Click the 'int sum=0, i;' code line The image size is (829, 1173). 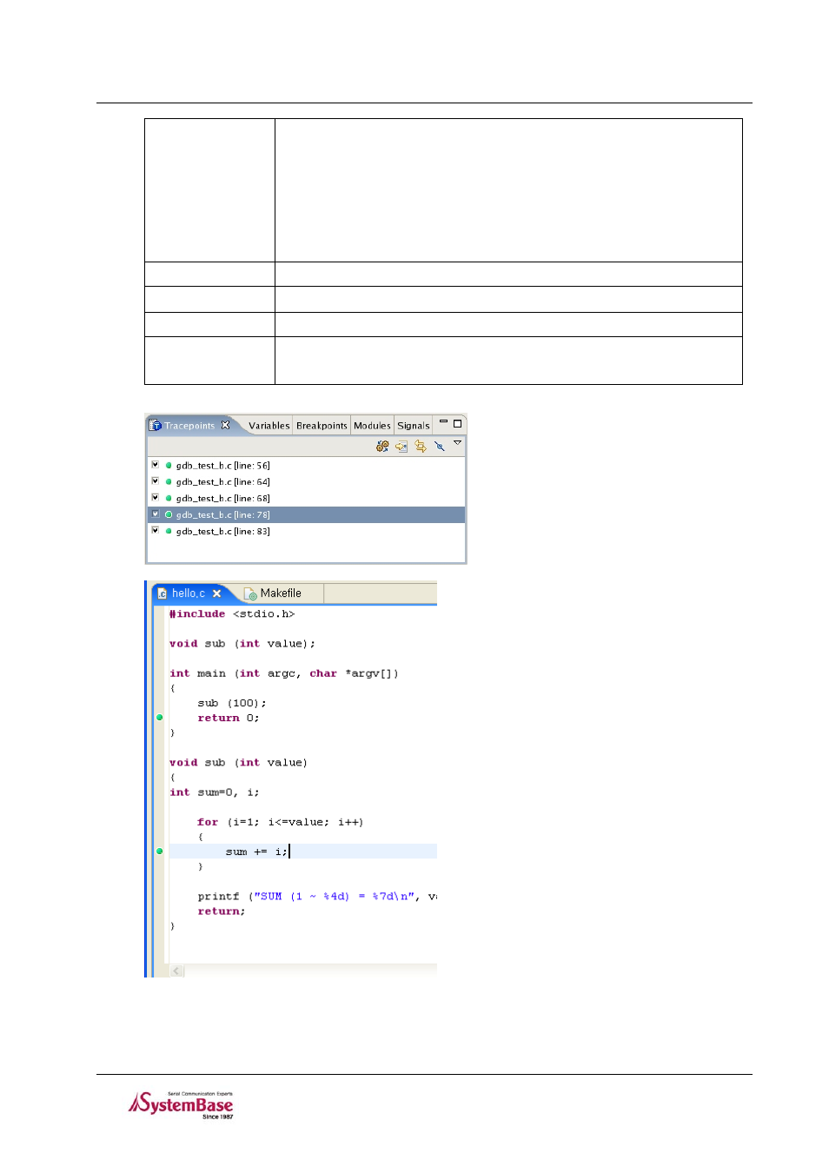click(214, 792)
